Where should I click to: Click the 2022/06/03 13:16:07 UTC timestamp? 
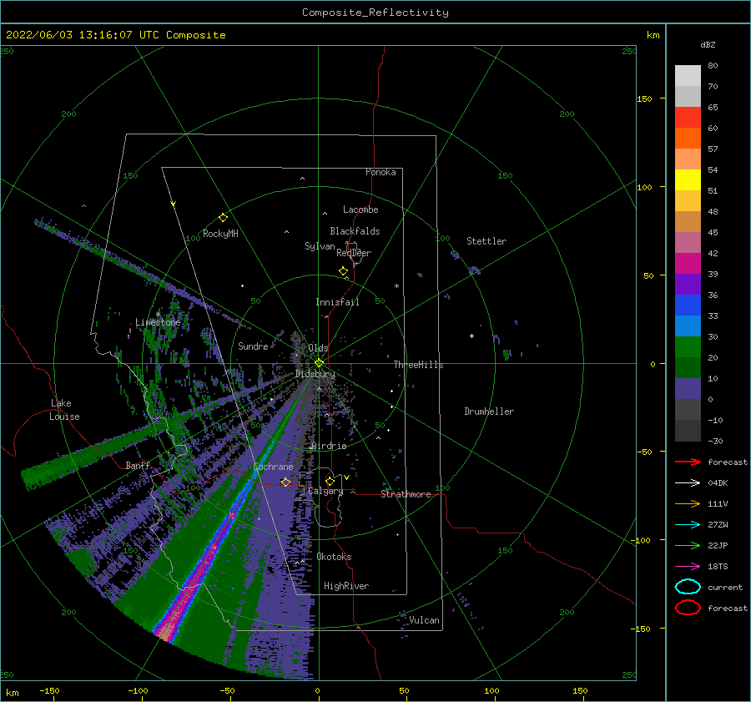(x=83, y=35)
